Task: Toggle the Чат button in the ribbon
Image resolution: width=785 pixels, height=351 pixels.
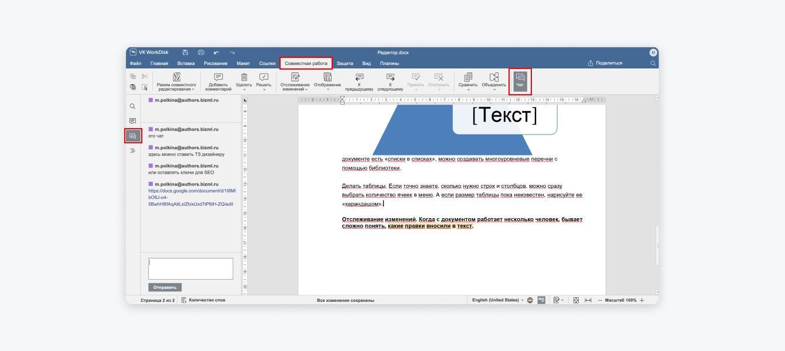Action: pos(520,81)
